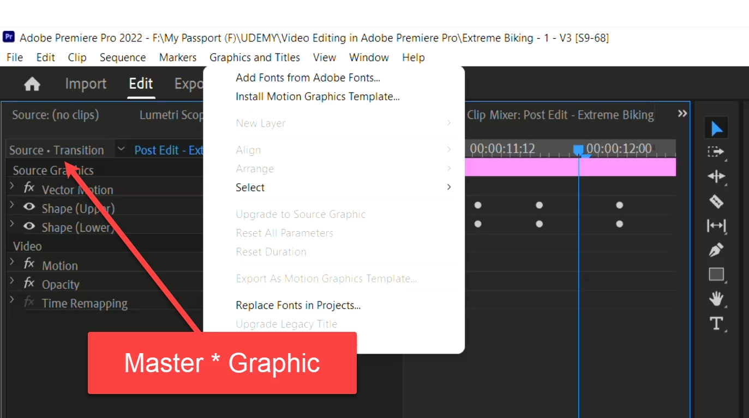This screenshot has height=418, width=749.
Task: Select first Shape (Upper) keyframe
Action: (478, 205)
